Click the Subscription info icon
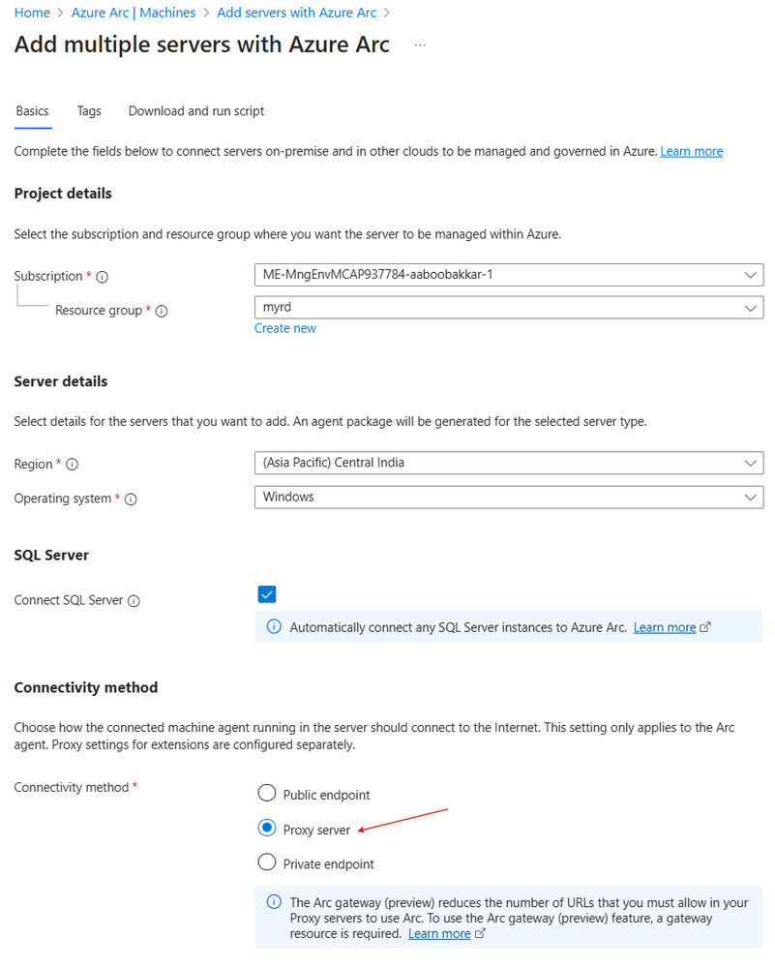 pyautogui.click(x=103, y=277)
